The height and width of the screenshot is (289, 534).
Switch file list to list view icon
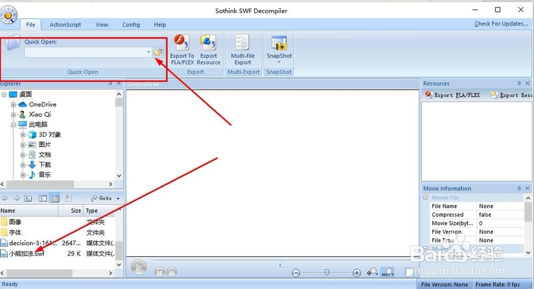(x=43, y=198)
